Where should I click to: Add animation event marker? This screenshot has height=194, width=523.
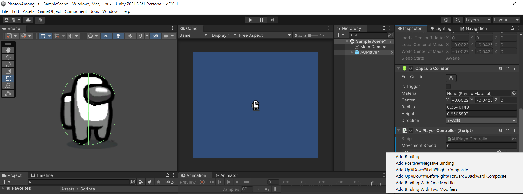coord(276,189)
